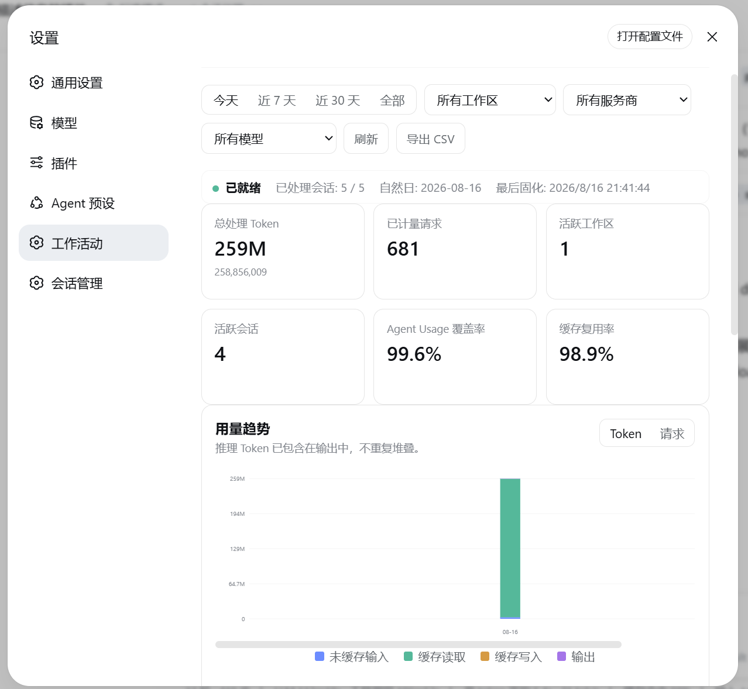
Task: Close the settings dialog with X
Action: click(x=712, y=37)
